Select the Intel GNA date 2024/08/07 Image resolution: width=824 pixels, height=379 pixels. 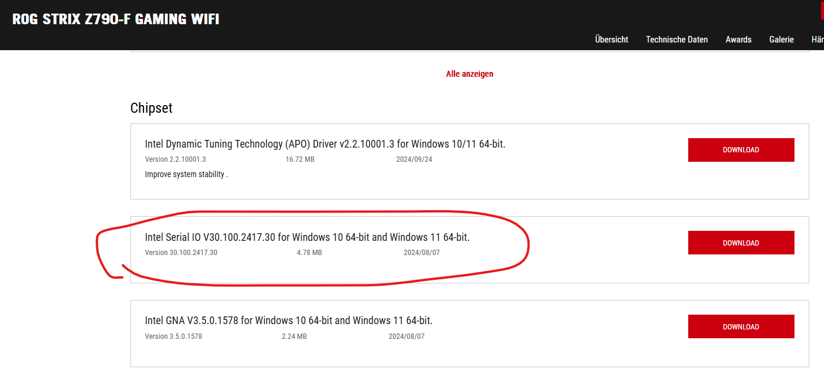click(407, 336)
